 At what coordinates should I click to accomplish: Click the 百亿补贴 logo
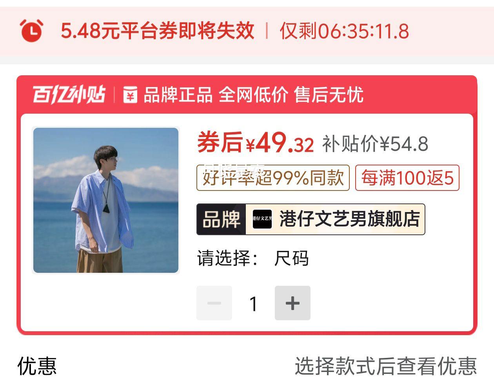coord(69,94)
